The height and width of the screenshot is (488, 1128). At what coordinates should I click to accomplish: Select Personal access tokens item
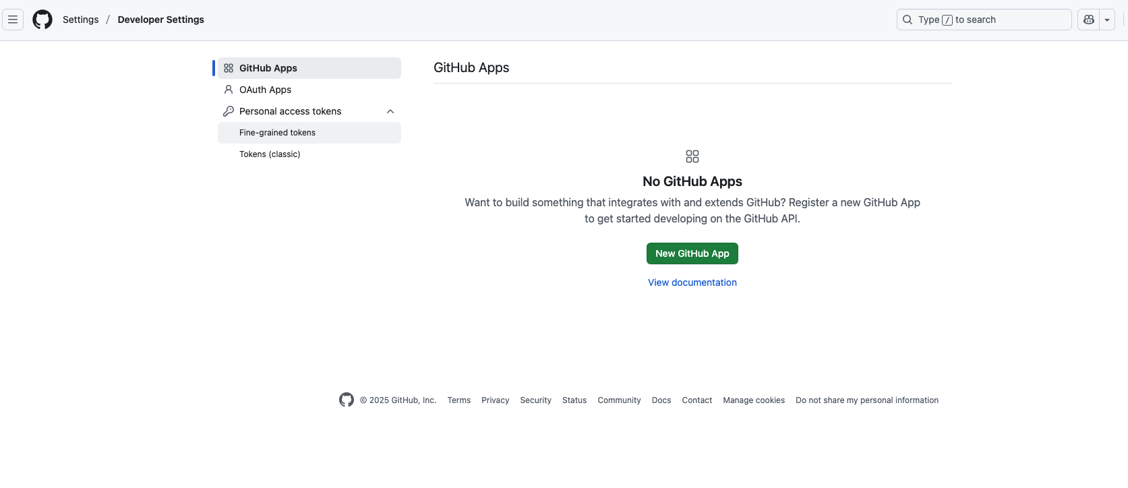309,111
